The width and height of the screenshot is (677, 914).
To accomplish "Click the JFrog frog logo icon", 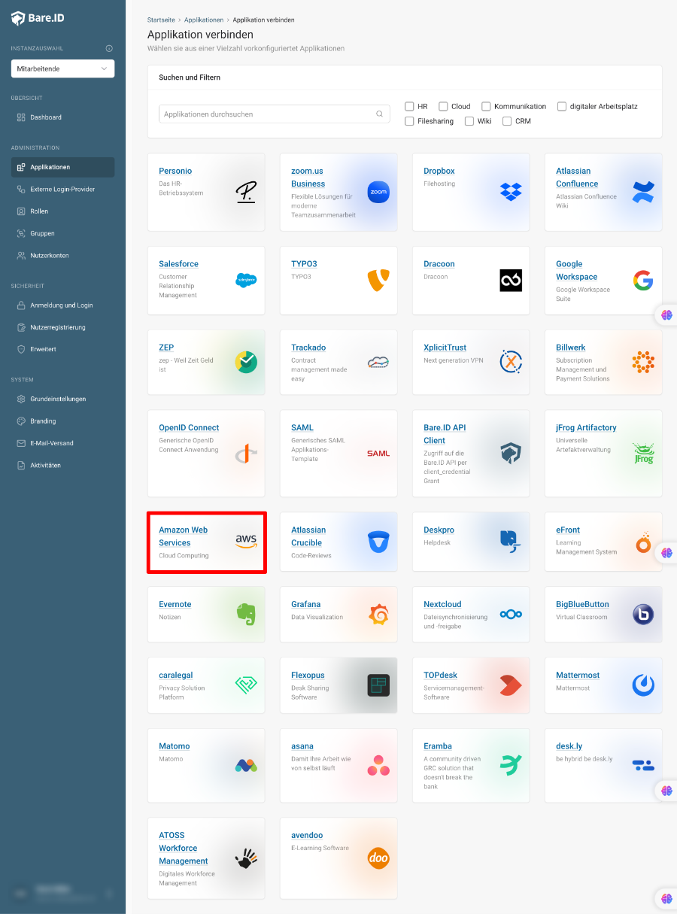I will click(643, 453).
